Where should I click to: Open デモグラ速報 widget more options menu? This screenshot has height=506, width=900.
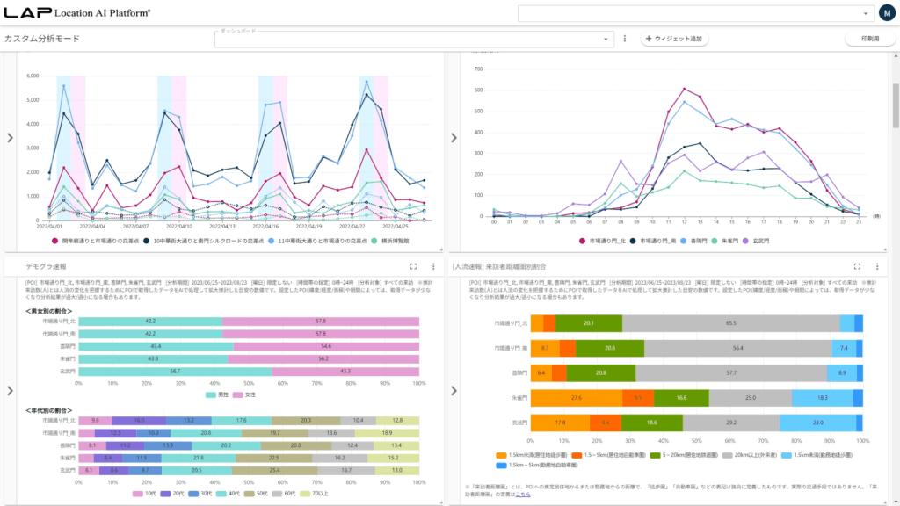click(433, 265)
